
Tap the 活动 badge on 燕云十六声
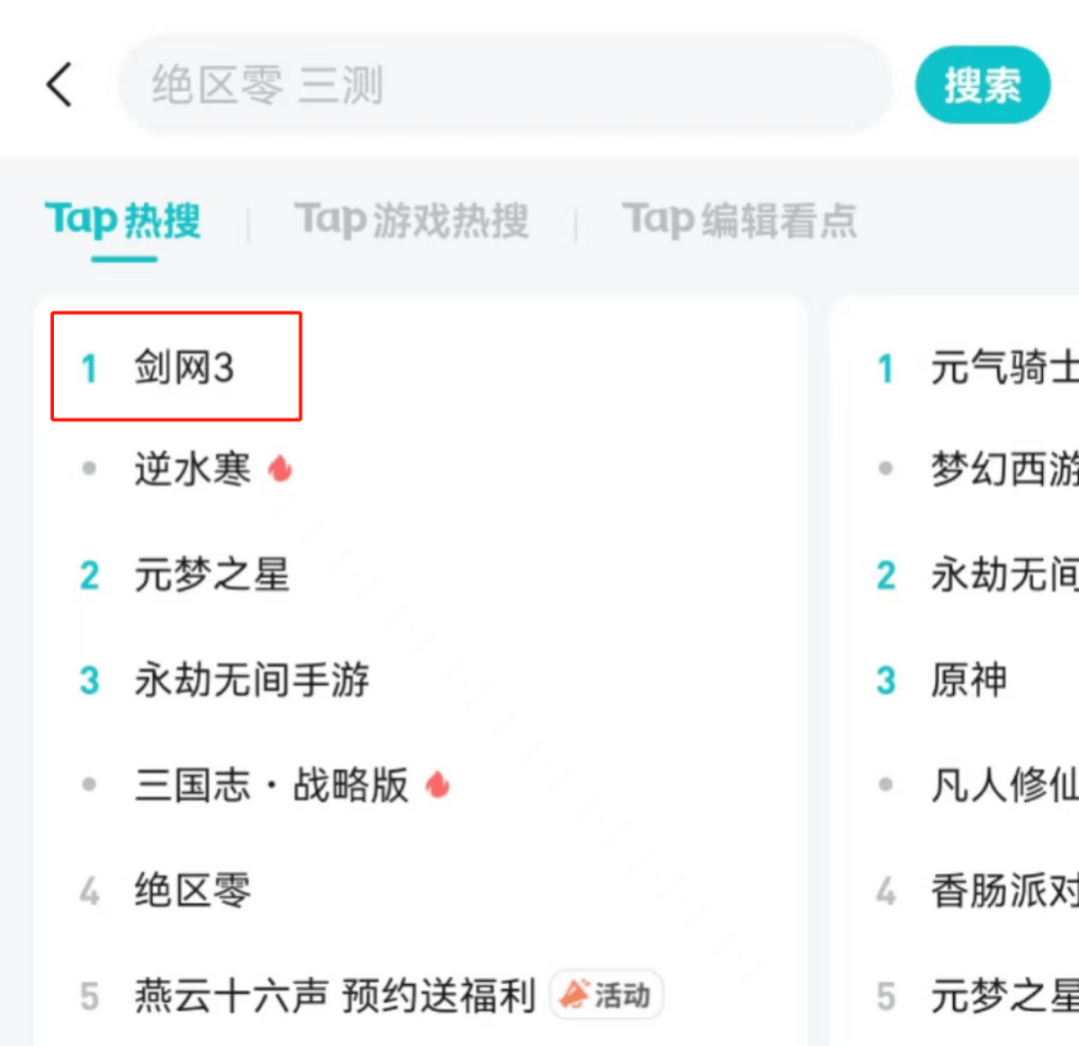pos(606,995)
